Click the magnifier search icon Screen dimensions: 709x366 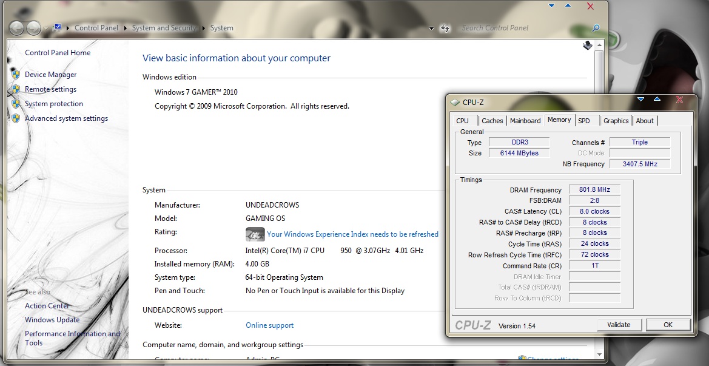596,28
